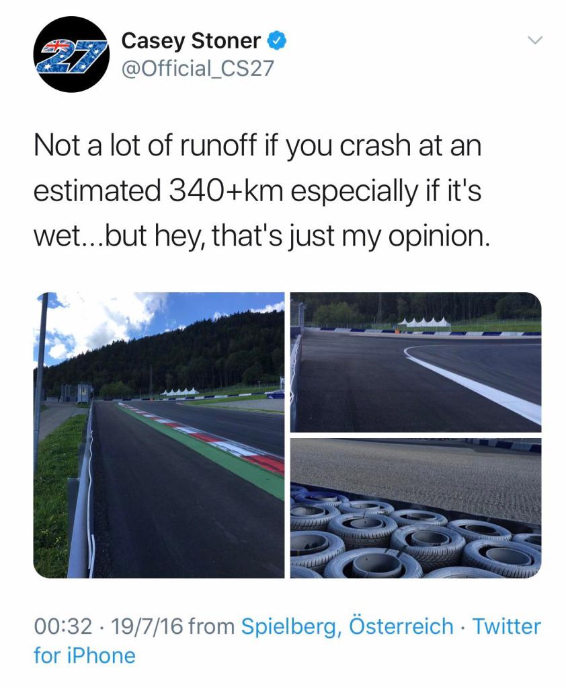Visit the @Official_CS27 handle

(198, 68)
